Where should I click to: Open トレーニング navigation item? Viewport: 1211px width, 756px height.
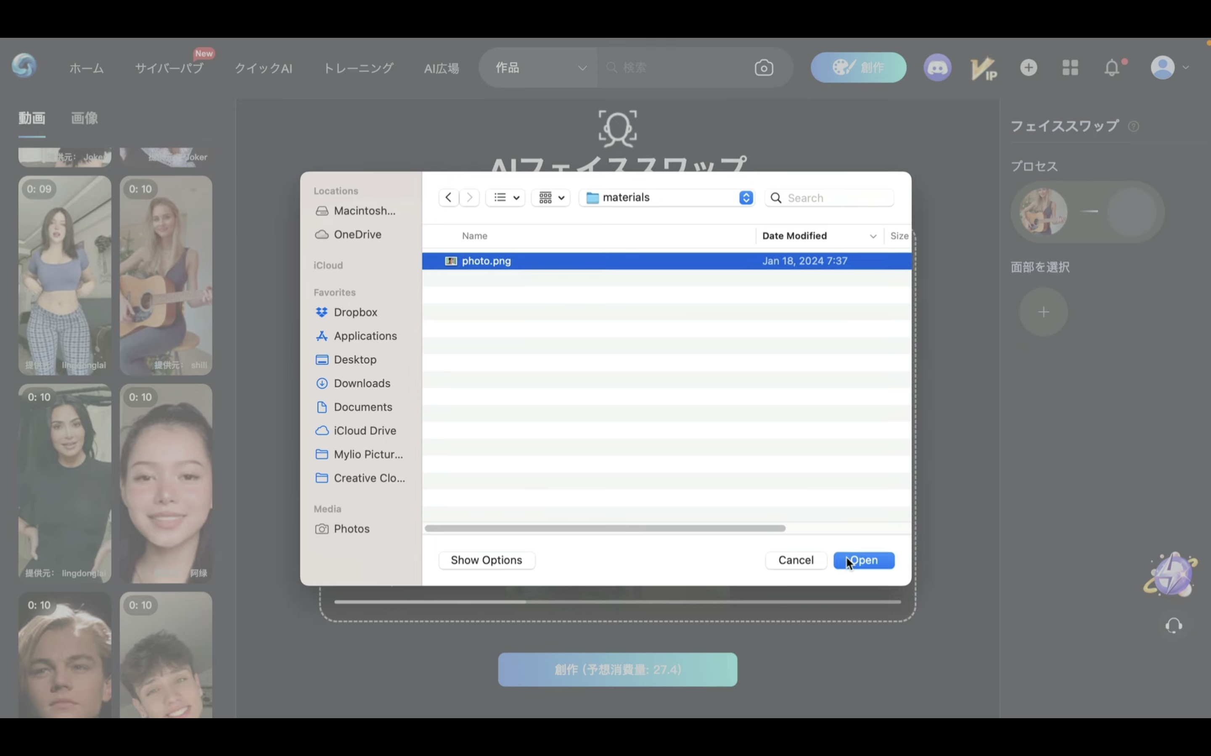[358, 68]
